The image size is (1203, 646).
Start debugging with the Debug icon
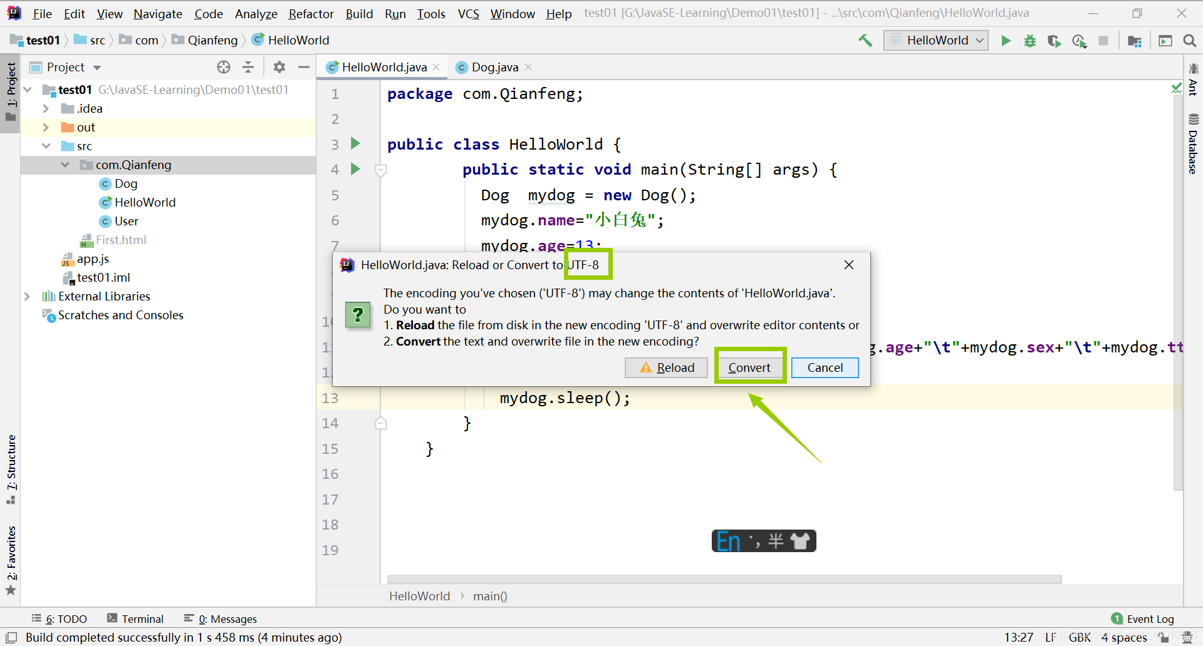1029,40
